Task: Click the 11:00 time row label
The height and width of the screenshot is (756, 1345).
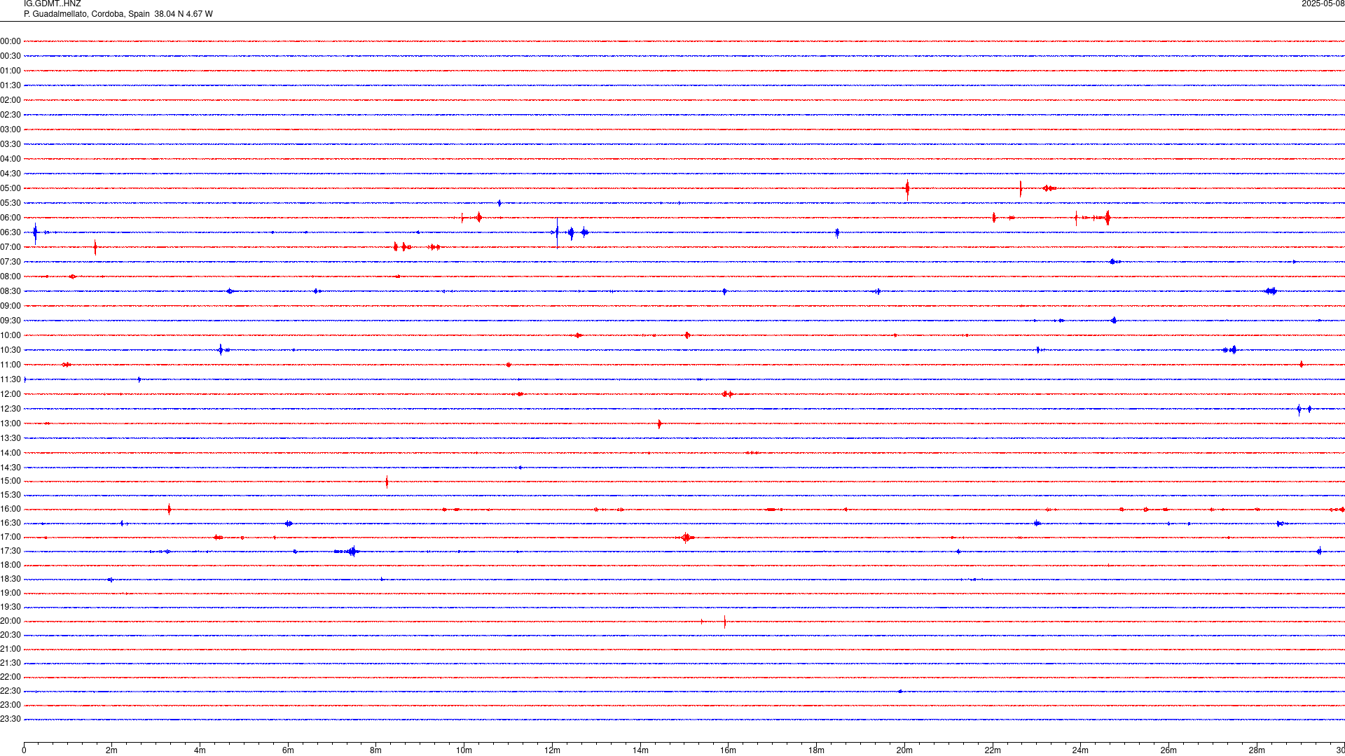Action: point(11,365)
